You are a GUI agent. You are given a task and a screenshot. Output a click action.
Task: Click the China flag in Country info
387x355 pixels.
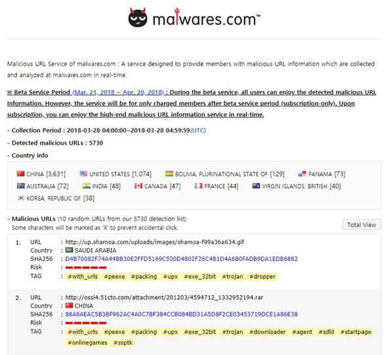point(21,174)
